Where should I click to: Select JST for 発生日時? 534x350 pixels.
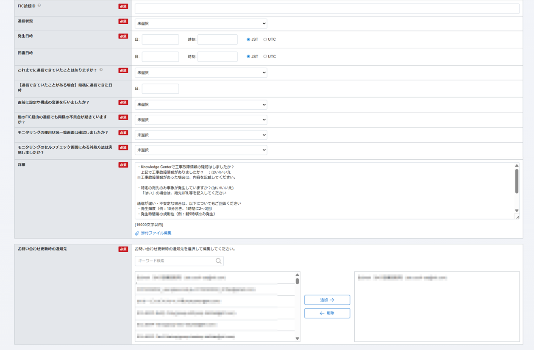(248, 39)
